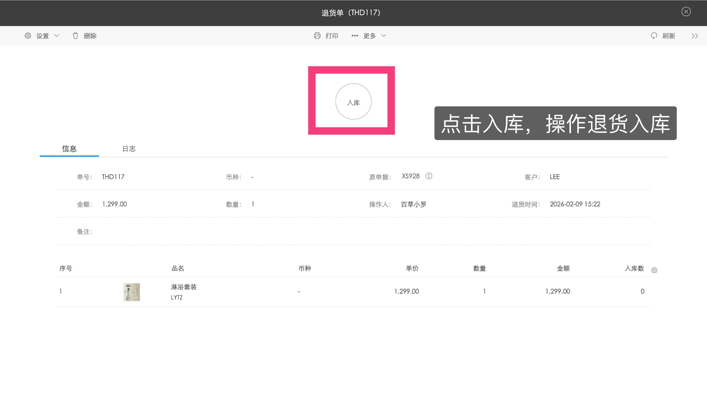The image size is (707, 411).
Task: Click the 淋浴套装 product thumbnail
Action: [132, 292]
